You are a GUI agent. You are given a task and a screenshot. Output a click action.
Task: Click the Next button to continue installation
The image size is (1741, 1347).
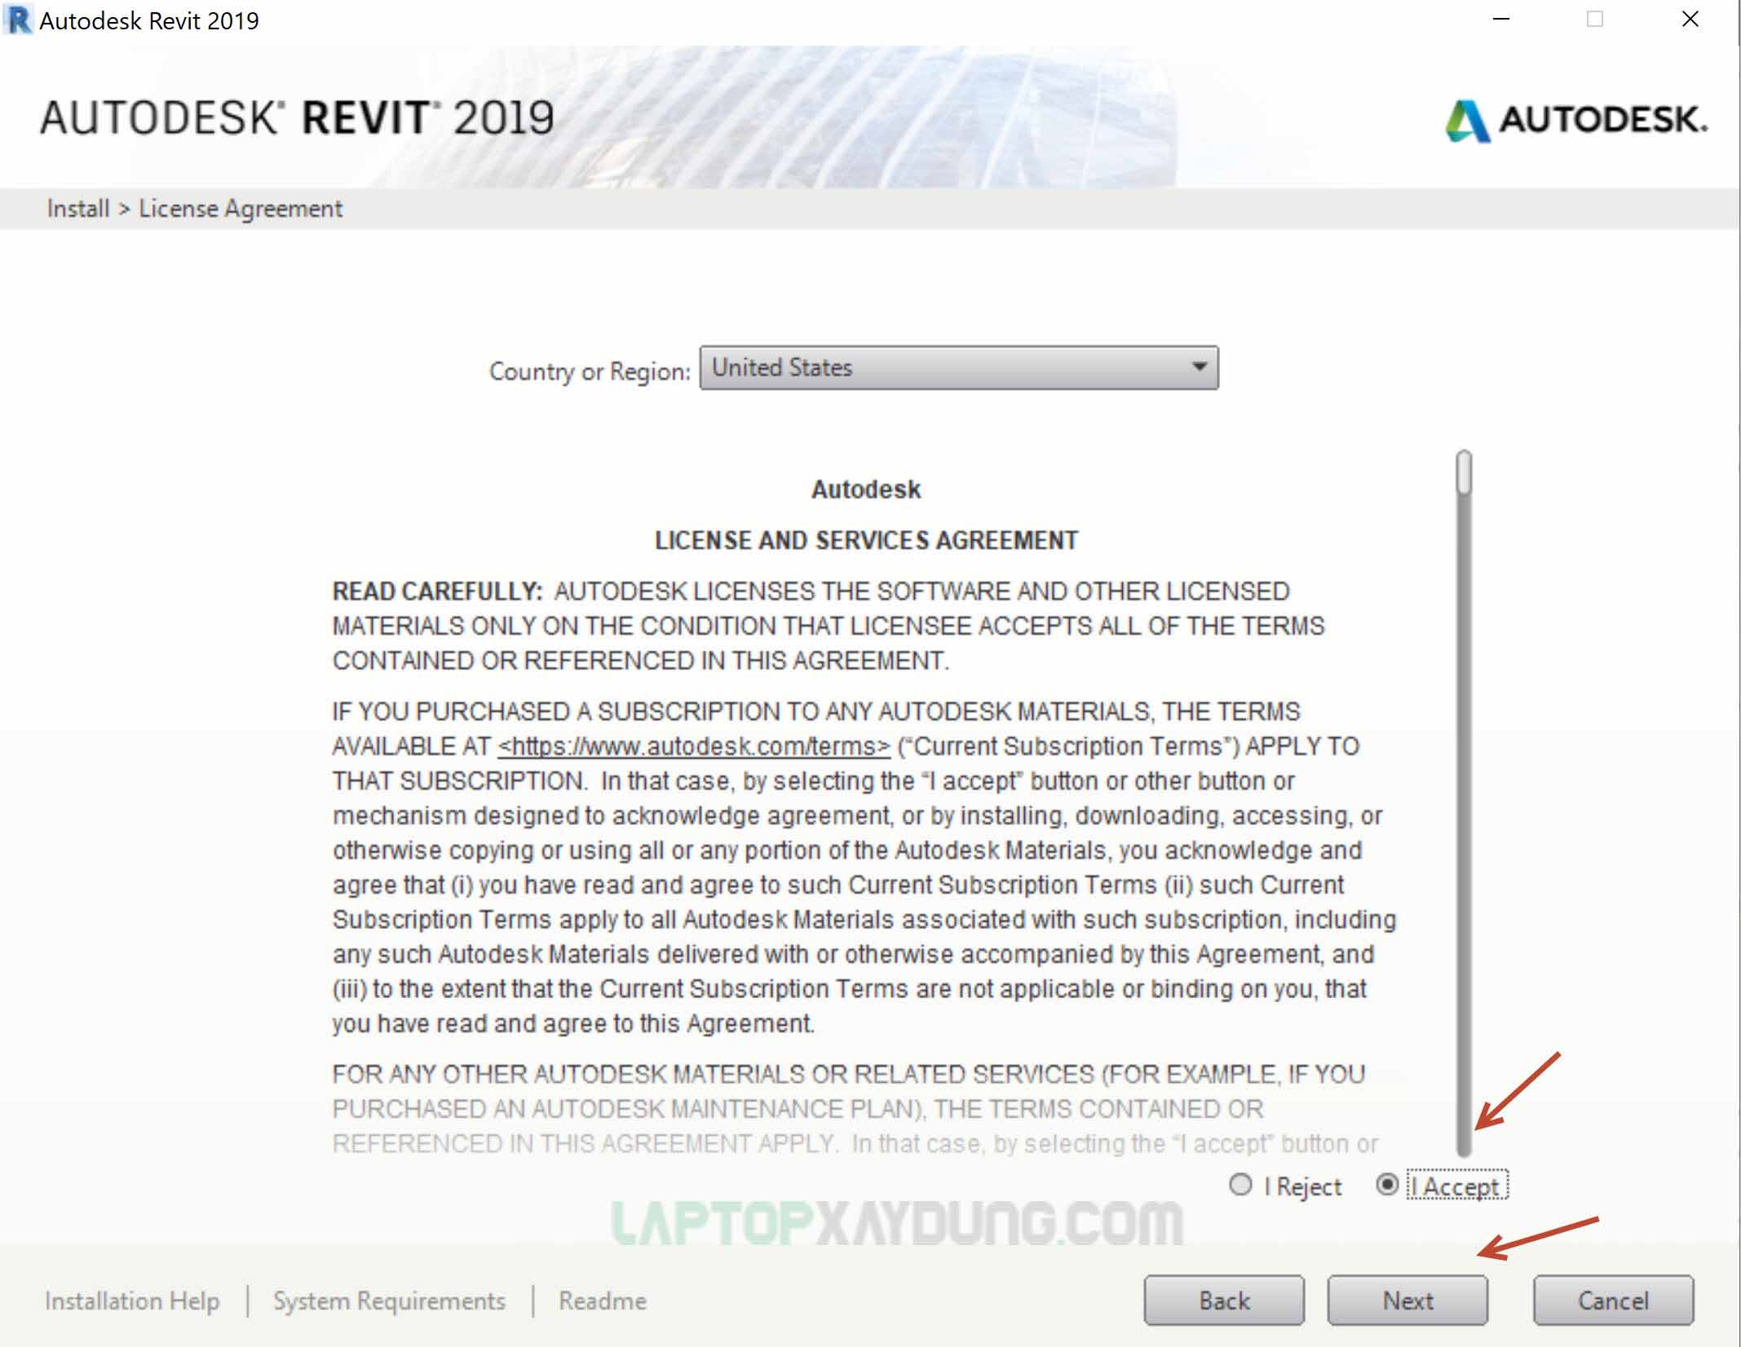click(1408, 1300)
